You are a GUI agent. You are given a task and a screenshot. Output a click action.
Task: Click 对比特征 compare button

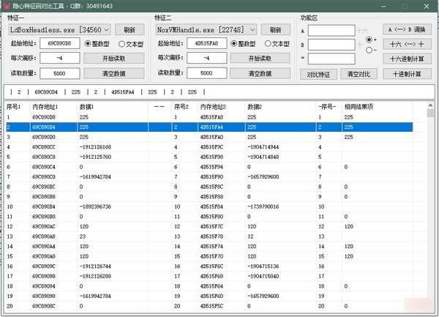pos(318,73)
